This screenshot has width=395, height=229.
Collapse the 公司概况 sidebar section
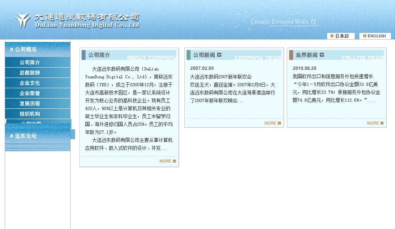pyautogui.click(x=26, y=49)
